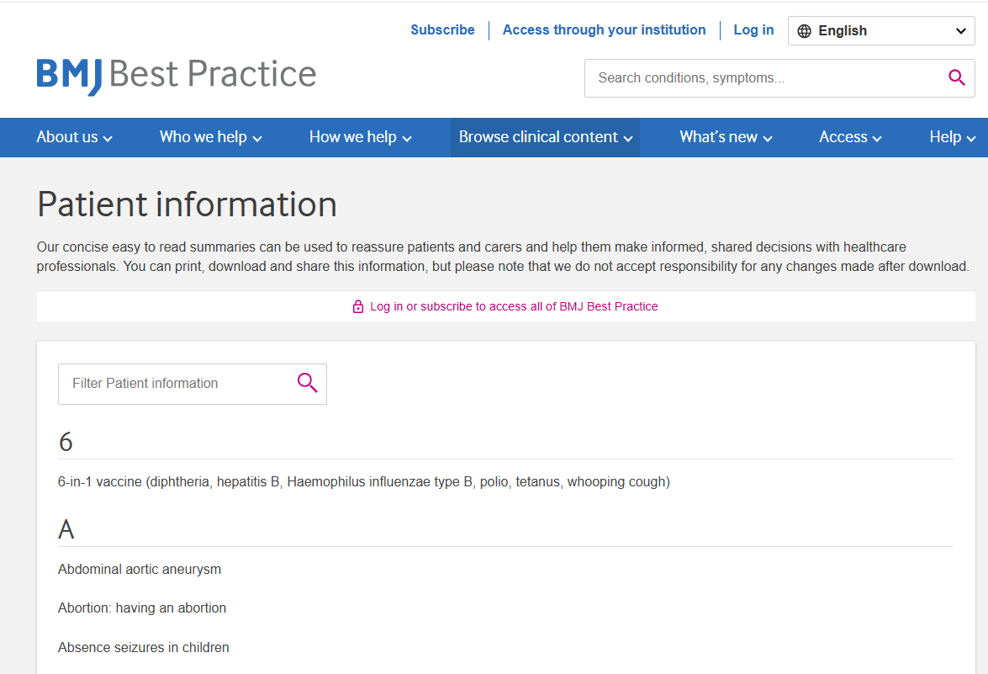This screenshot has width=988, height=674.
Task: Click the Log in link at the top
Action: click(x=753, y=29)
